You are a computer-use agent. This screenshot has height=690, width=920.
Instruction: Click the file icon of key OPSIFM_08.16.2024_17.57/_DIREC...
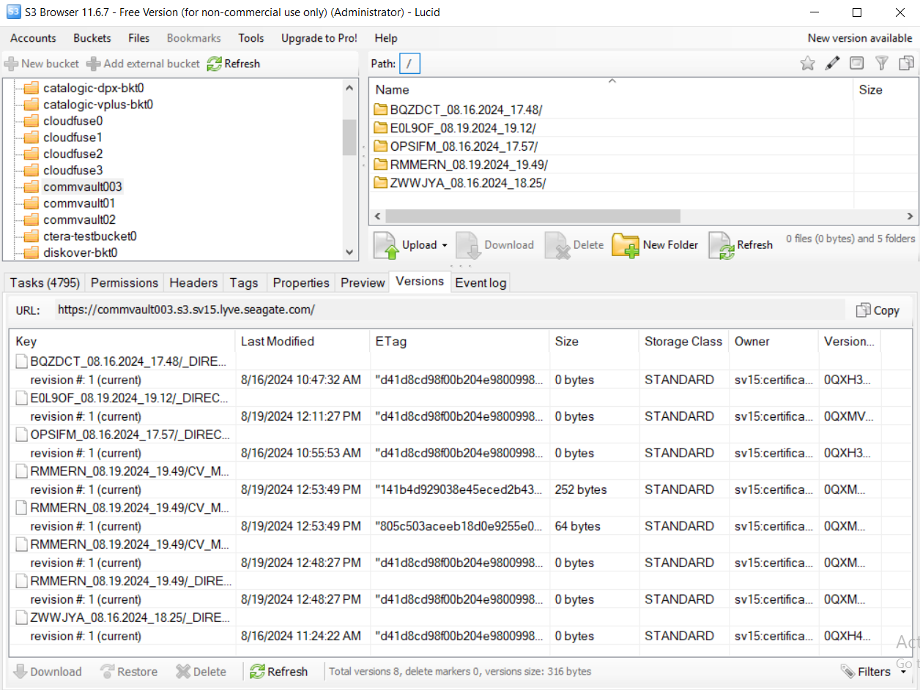click(x=22, y=435)
